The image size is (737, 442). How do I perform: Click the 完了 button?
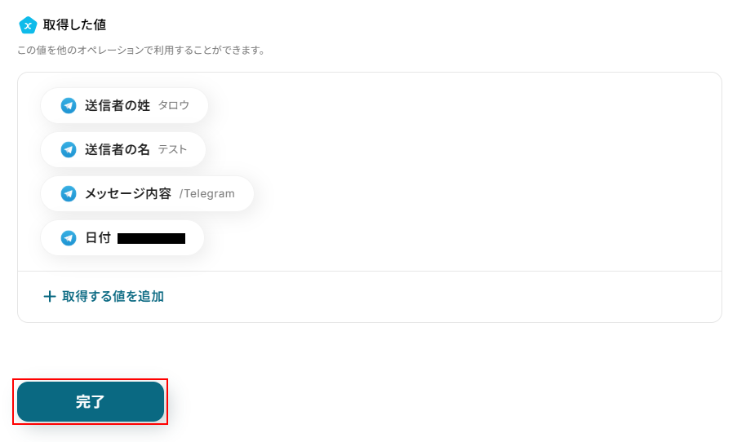click(91, 401)
